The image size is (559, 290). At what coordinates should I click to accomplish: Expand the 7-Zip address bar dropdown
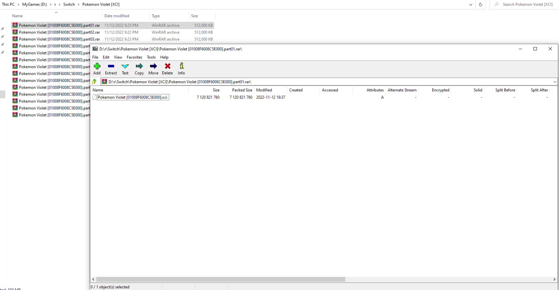(x=555, y=82)
